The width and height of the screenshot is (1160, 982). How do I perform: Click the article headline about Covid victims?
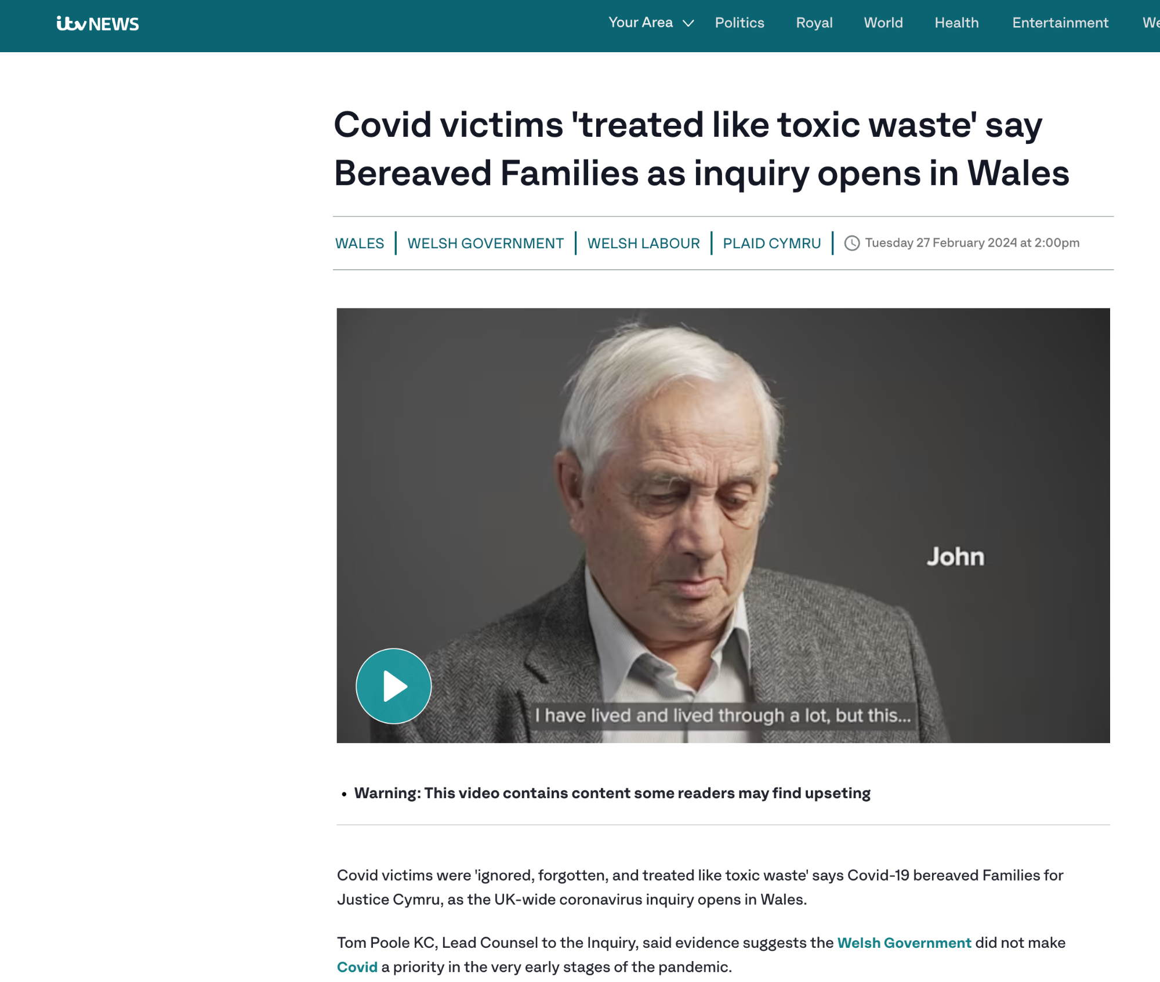pos(702,148)
